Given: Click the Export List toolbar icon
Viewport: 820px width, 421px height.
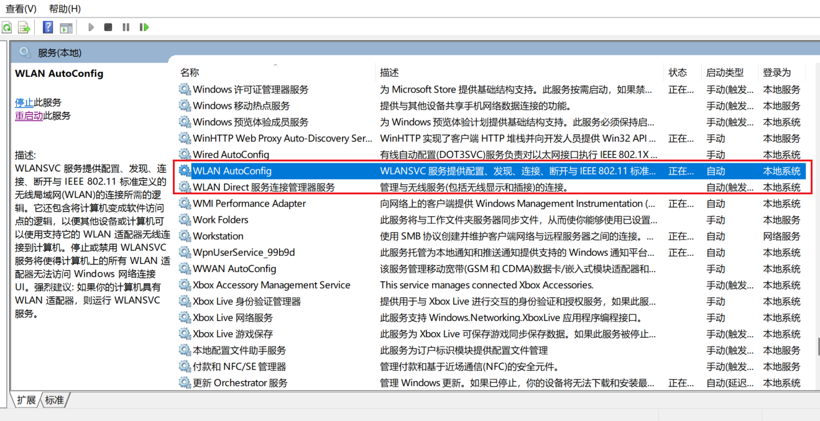Looking at the screenshot, I should 24,27.
